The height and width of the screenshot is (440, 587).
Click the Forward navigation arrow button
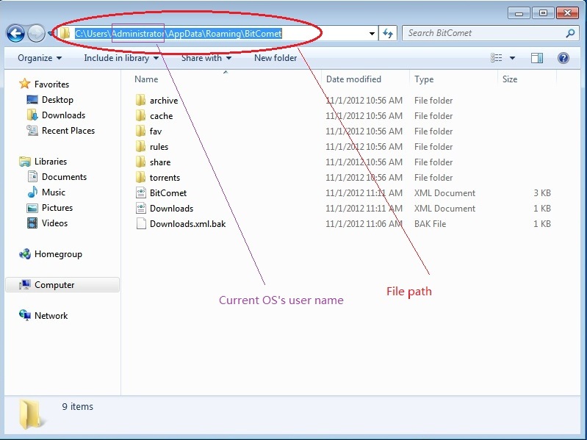pyautogui.click(x=36, y=33)
